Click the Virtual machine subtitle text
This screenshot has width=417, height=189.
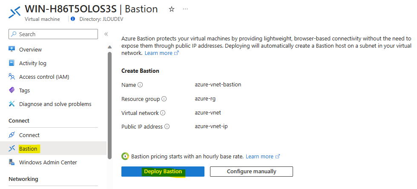pyautogui.click(x=42, y=19)
